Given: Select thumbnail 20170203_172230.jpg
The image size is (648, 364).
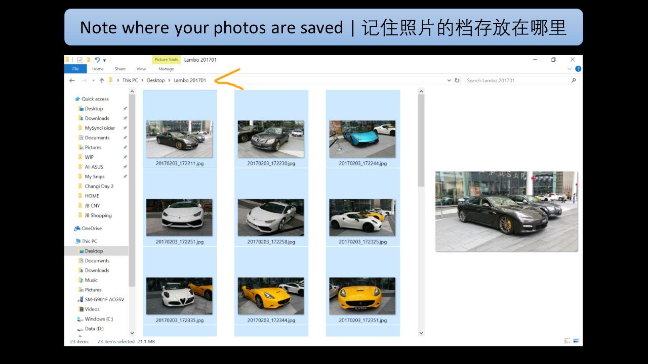Looking at the screenshot, I should pyautogui.click(x=271, y=139).
